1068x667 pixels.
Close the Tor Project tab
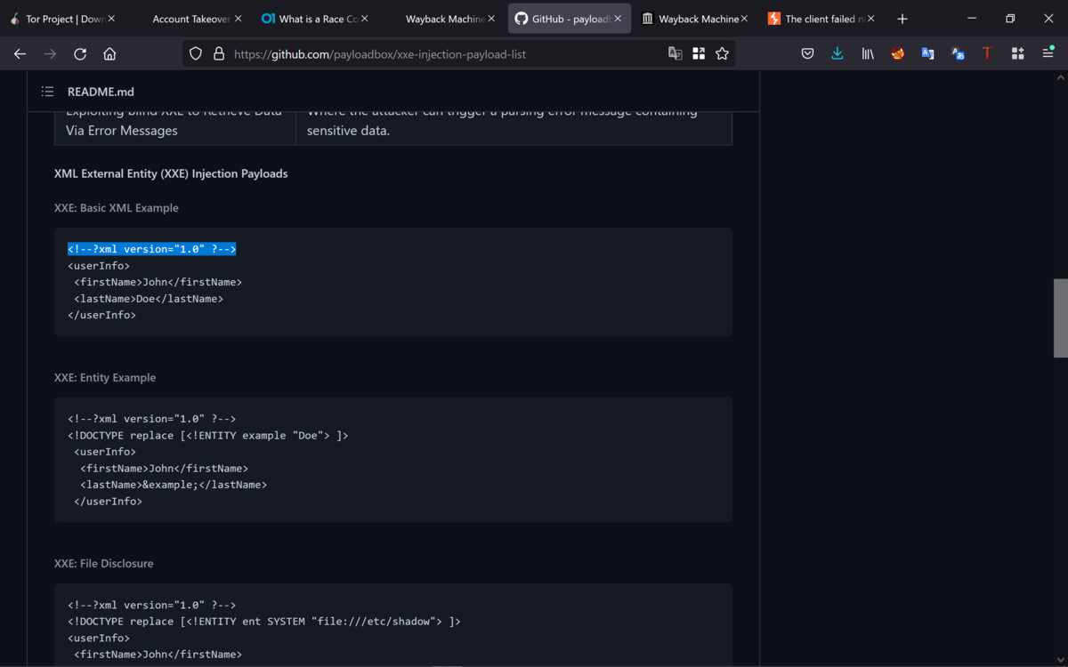(x=111, y=19)
